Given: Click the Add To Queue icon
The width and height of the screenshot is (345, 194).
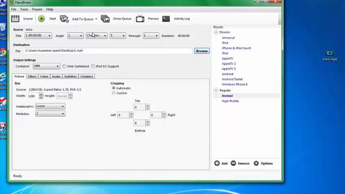Looking at the screenshot, I should 64,19.
